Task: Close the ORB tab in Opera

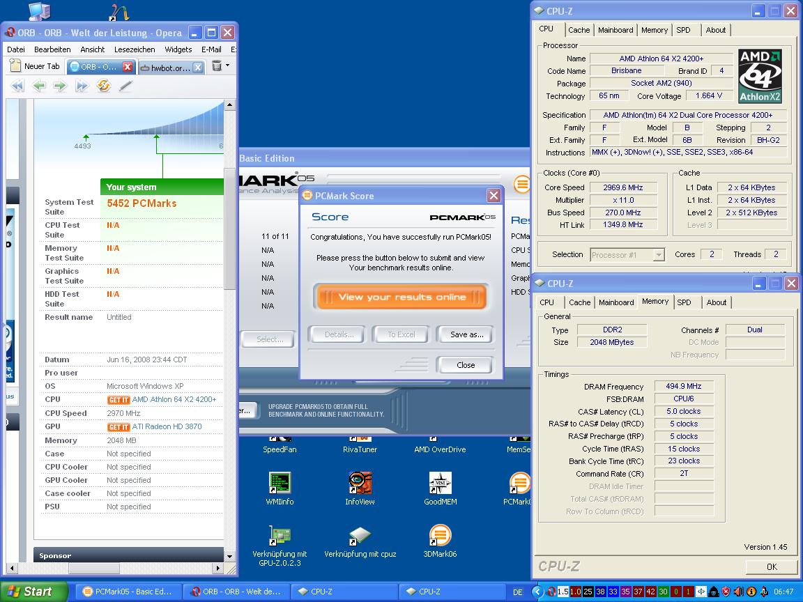Action: point(128,67)
